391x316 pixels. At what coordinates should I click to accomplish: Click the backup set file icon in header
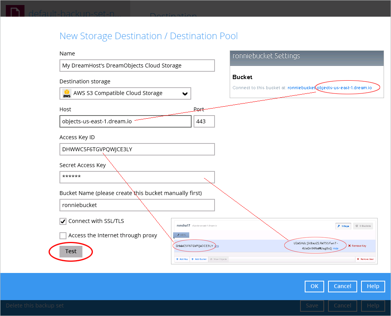point(15,11)
